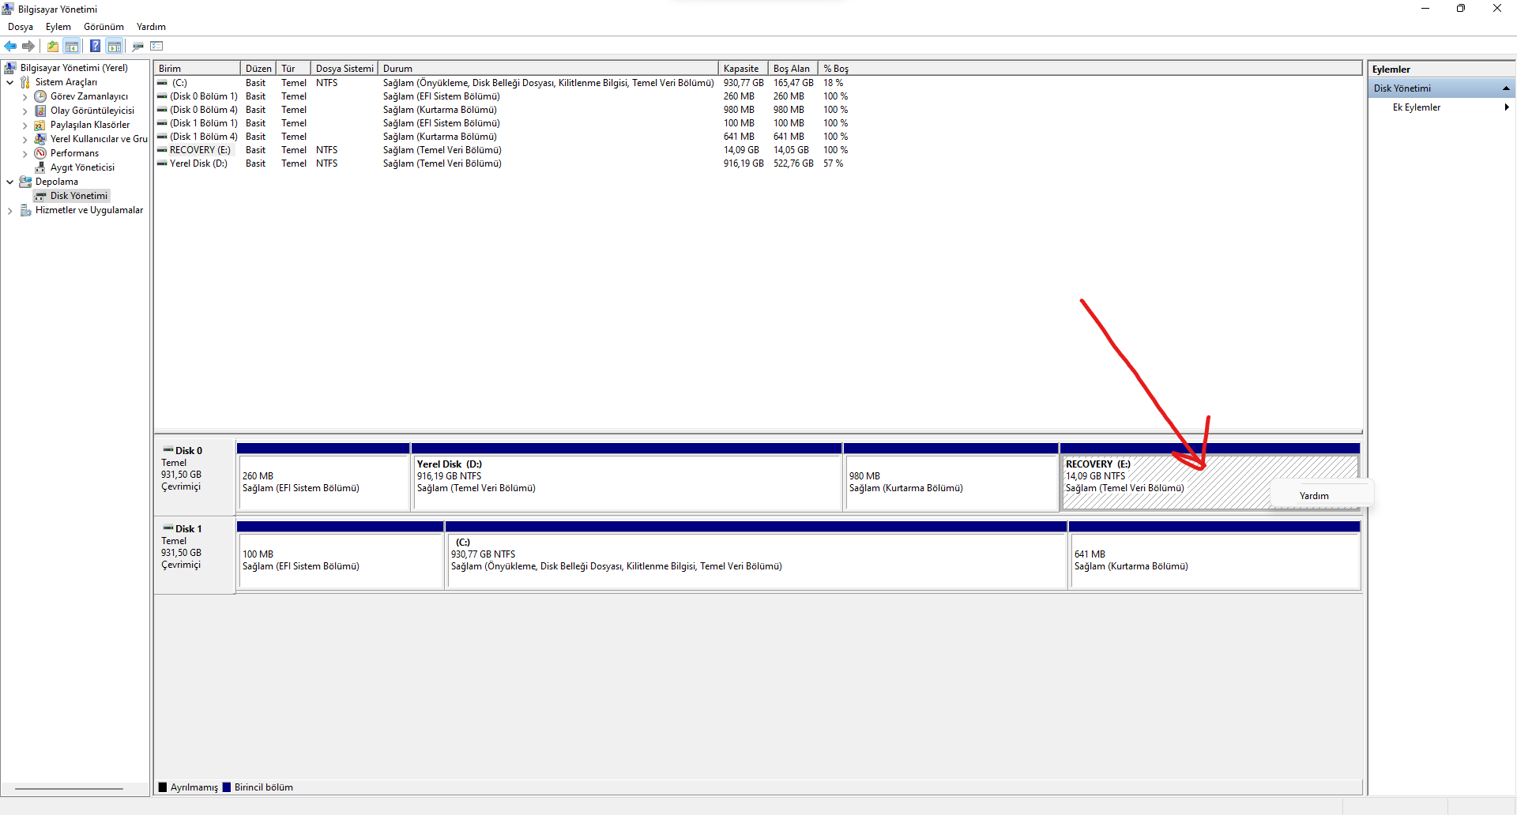Click the drive icon beside (C:) volume
This screenshot has width=1517, height=815.
click(162, 83)
